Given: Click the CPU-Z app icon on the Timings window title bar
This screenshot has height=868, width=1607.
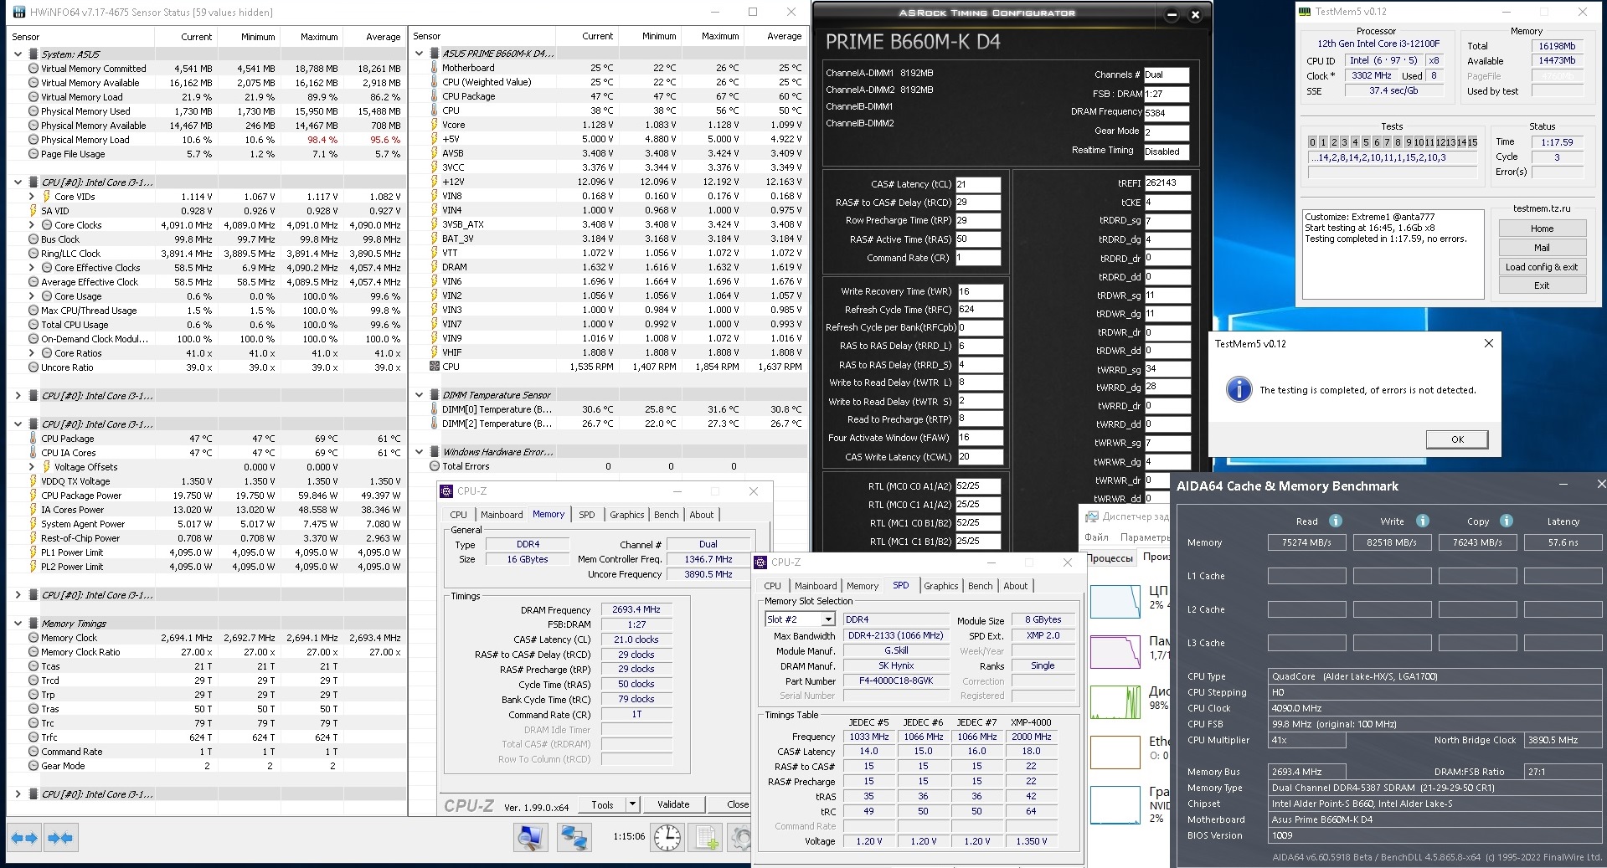Looking at the screenshot, I should click(x=446, y=491).
